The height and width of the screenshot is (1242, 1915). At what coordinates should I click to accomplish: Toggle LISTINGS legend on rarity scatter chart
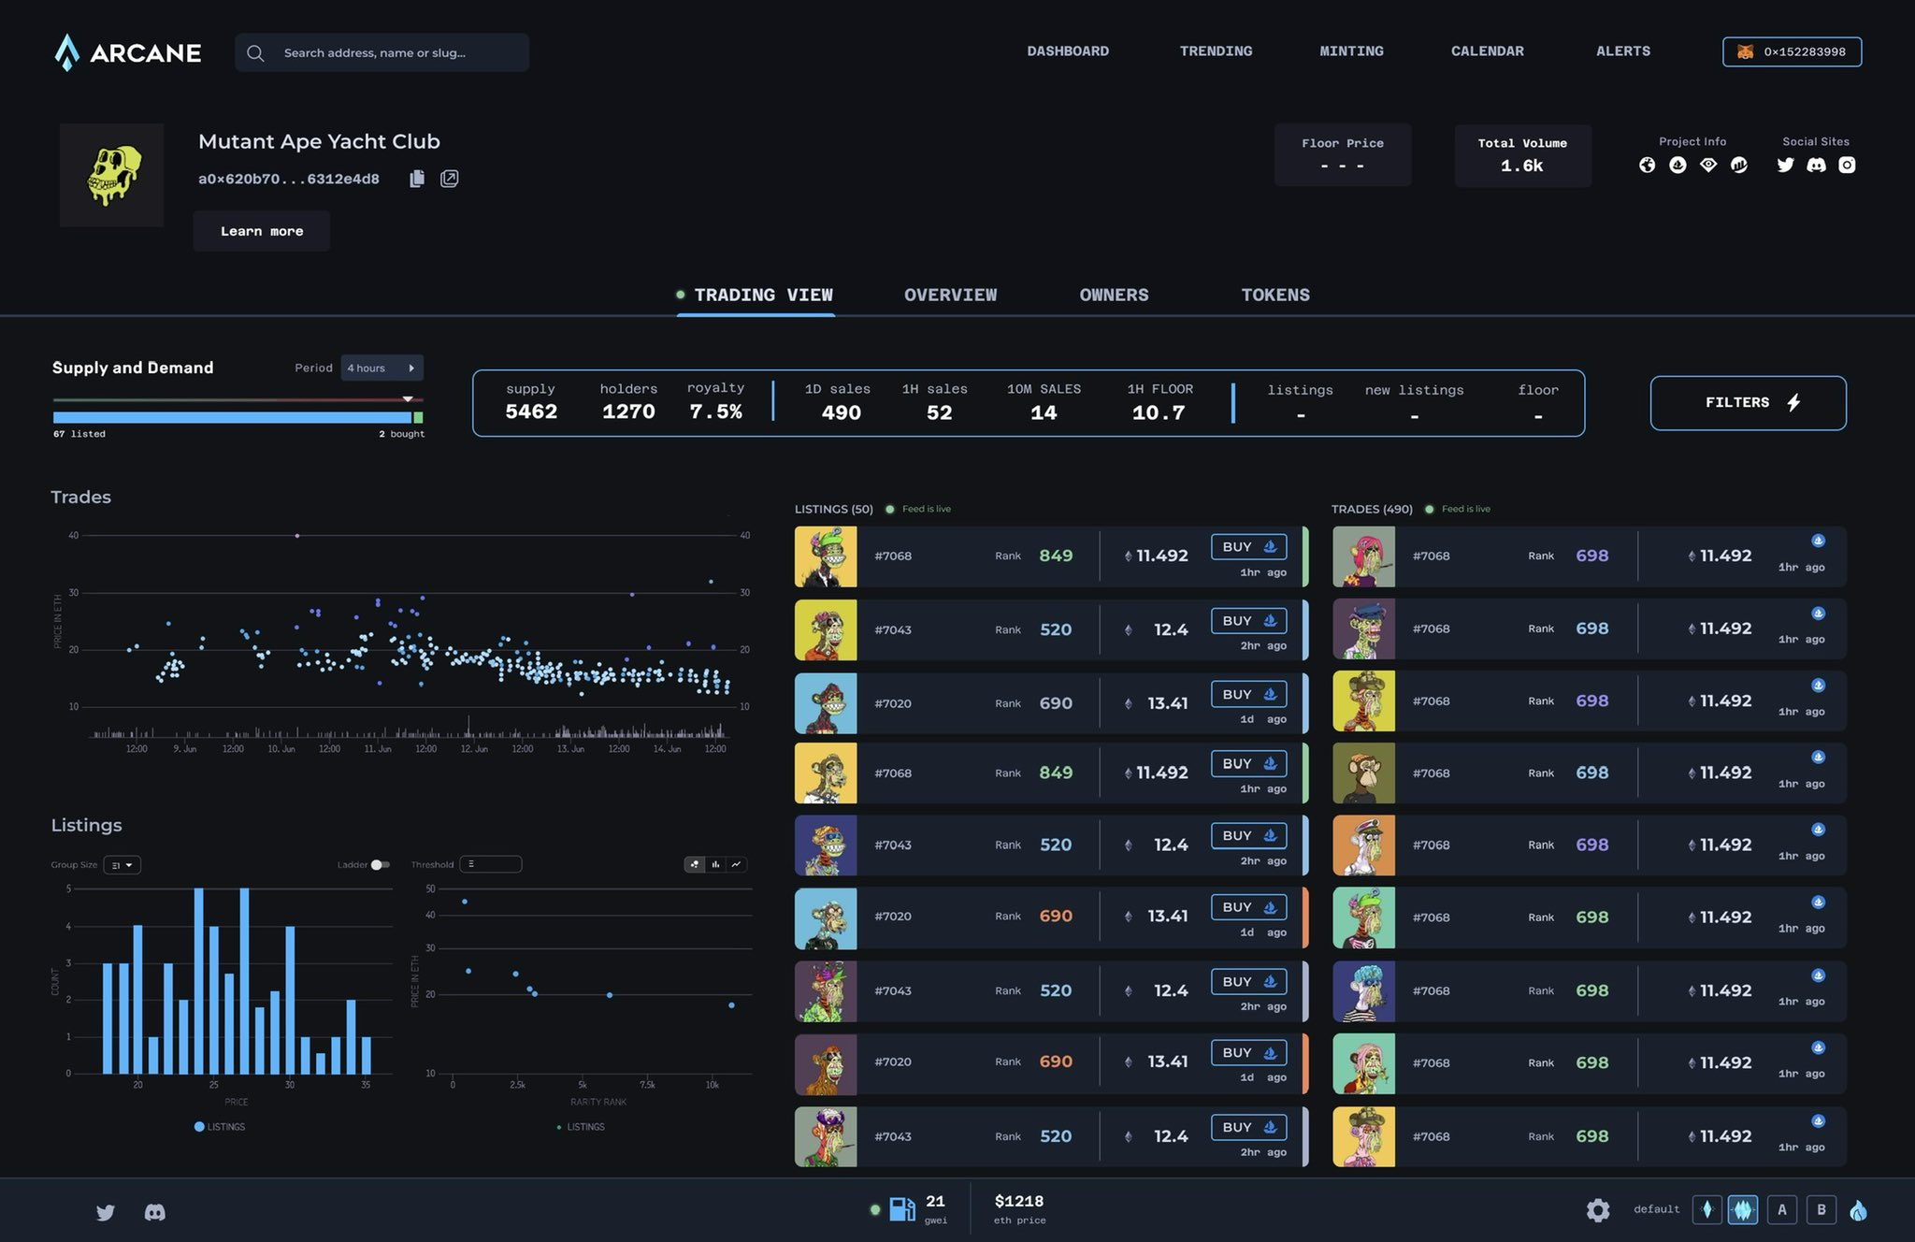[581, 1127]
